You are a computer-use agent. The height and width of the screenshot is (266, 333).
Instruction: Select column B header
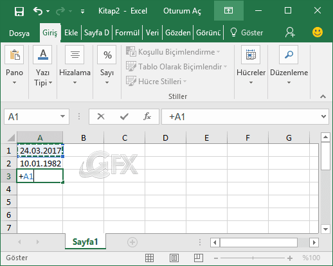pyautogui.click(x=84, y=137)
